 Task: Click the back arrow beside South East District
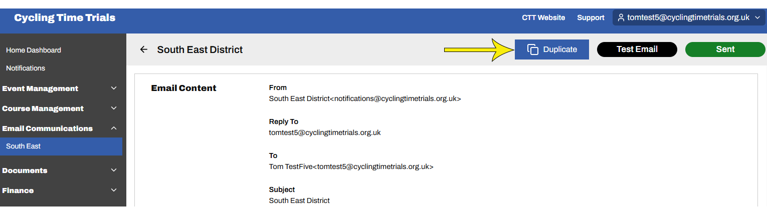144,49
